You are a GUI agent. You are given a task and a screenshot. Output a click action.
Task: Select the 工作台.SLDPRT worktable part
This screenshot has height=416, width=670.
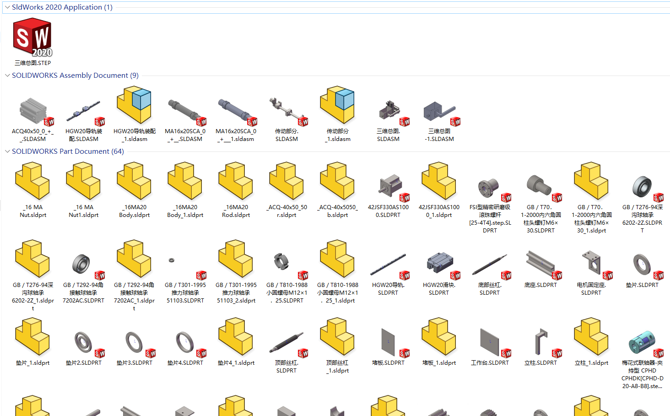(x=490, y=348)
